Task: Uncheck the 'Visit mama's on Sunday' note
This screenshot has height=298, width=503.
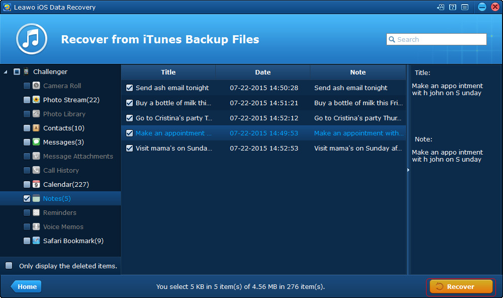Action: click(x=130, y=148)
